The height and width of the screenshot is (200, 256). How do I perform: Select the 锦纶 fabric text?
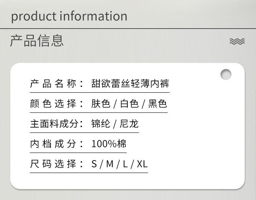101,124
